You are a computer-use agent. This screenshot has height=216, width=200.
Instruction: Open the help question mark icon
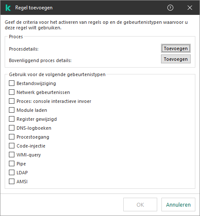170,8
